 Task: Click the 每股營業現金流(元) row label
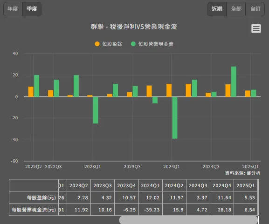click(x=34, y=210)
